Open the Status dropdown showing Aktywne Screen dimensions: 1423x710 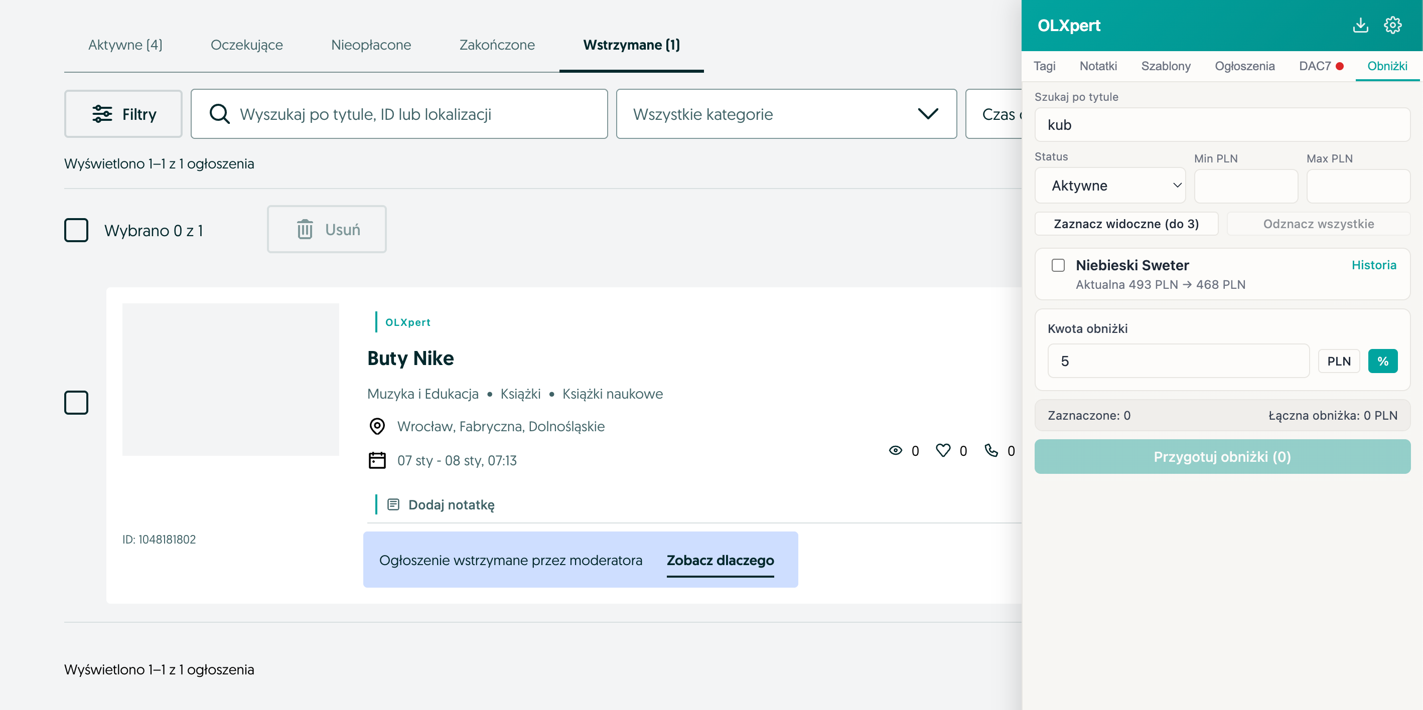coord(1110,186)
